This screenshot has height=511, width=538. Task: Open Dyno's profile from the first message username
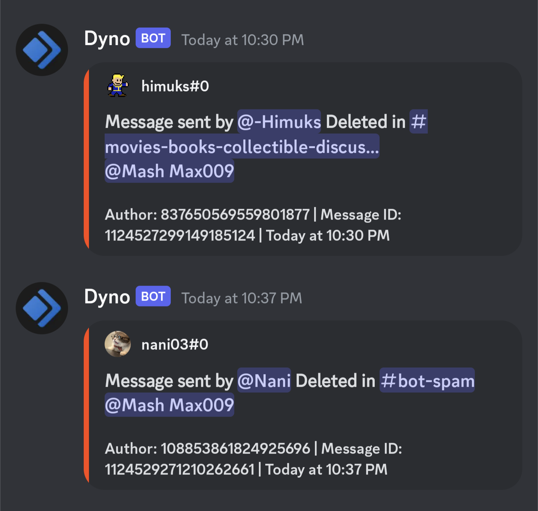click(107, 39)
